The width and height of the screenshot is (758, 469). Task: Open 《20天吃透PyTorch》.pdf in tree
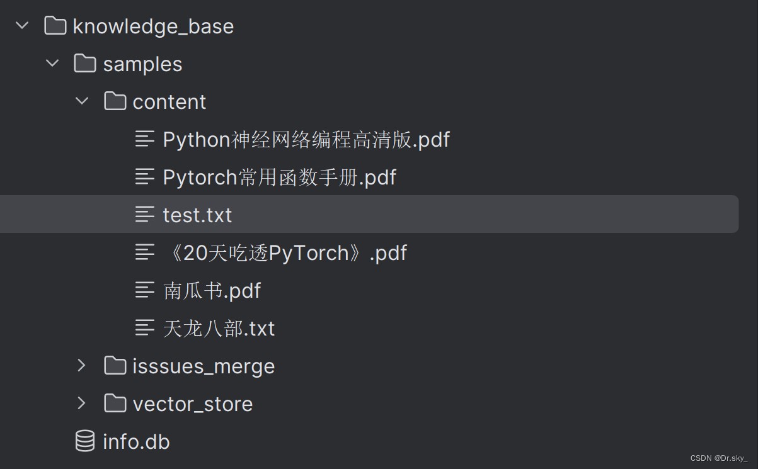285,252
